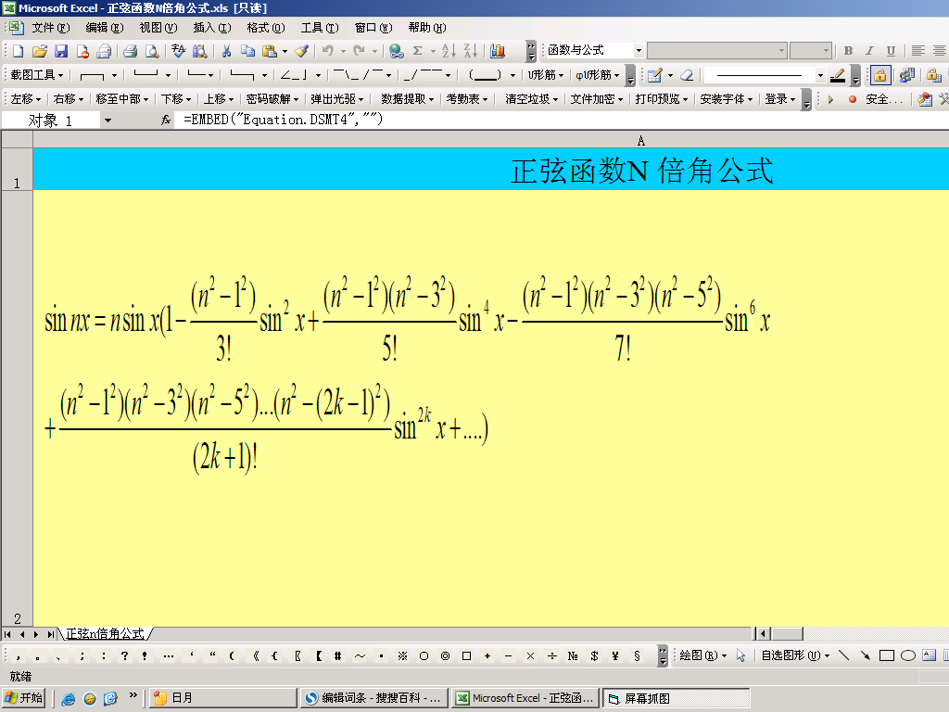The height and width of the screenshot is (712, 949).
Task: Expand the 函数与公式 combo box
Action: (x=639, y=51)
